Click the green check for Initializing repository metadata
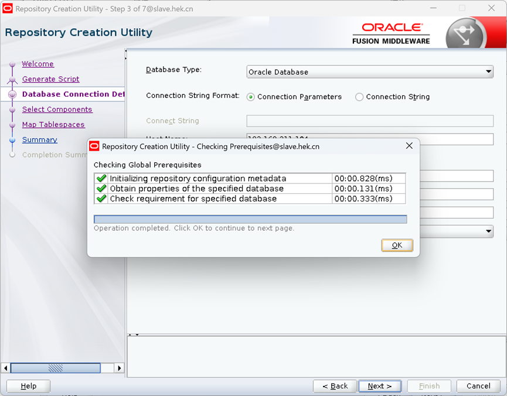The height and width of the screenshot is (396, 507). 101,178
